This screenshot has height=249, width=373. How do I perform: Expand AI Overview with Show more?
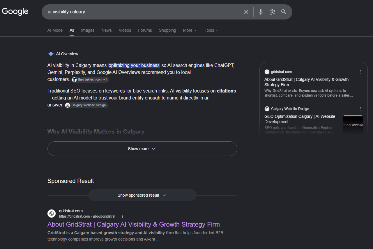(142, 149)
